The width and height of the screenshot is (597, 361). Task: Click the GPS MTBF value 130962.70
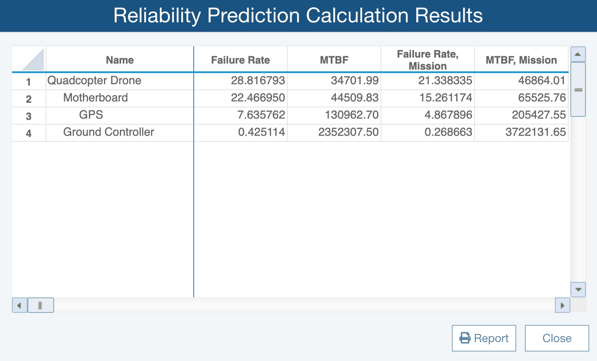click(349, 115)
